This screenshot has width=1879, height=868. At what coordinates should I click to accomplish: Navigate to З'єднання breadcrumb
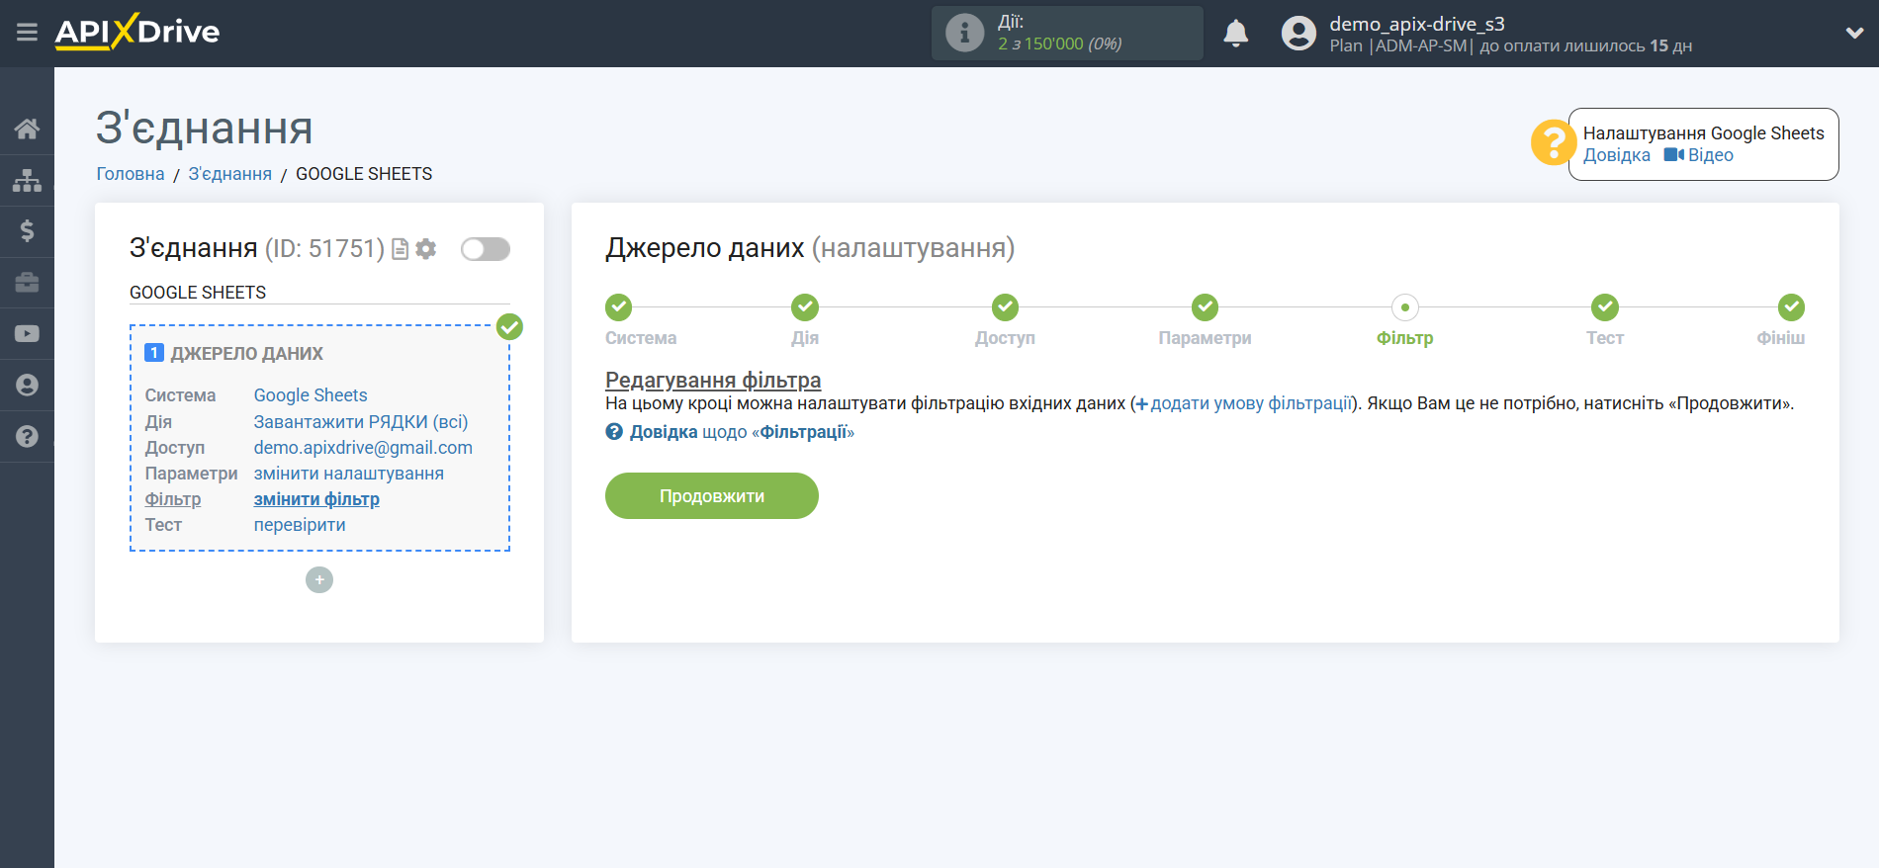(230, 174)
